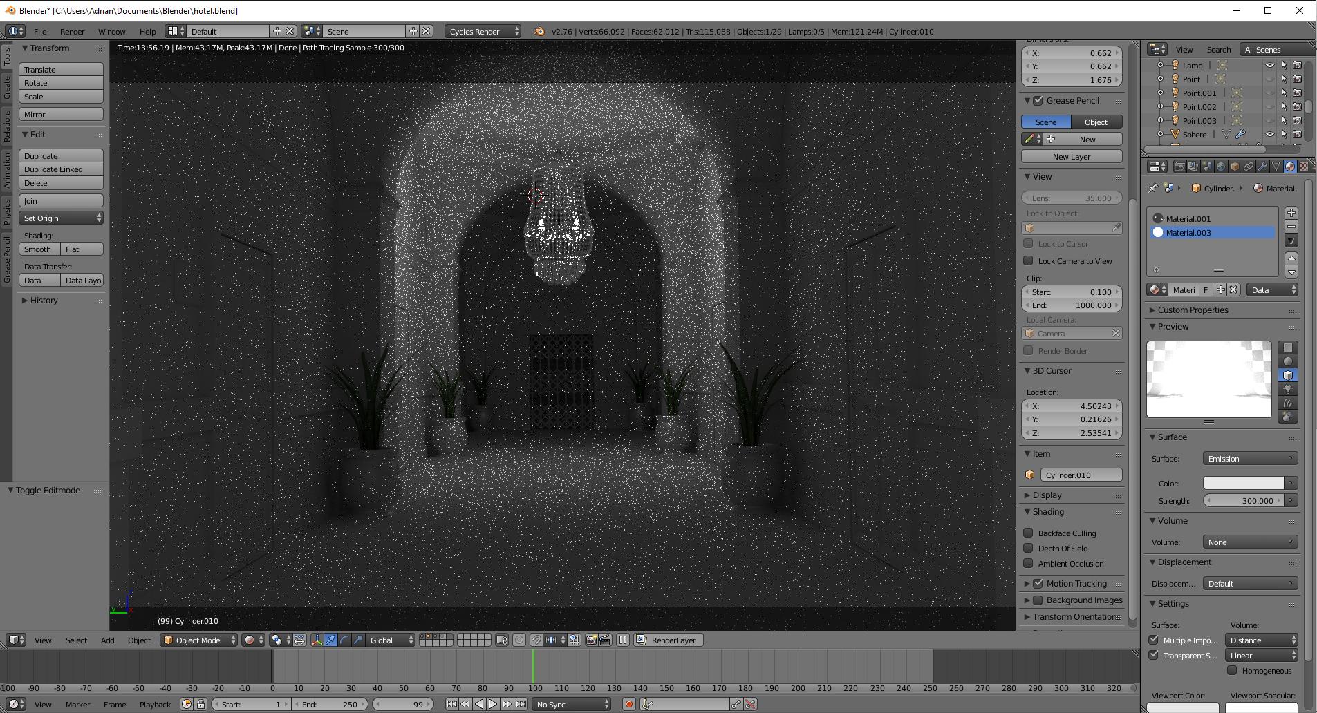The image size is (1317, 713).
Task: Expand the Display panel
Action: (1047, 495)
